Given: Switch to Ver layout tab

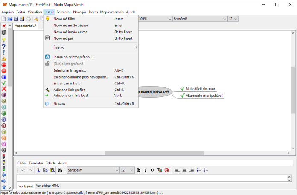Looking at the screenshot, I should click(x=26, y=186).
